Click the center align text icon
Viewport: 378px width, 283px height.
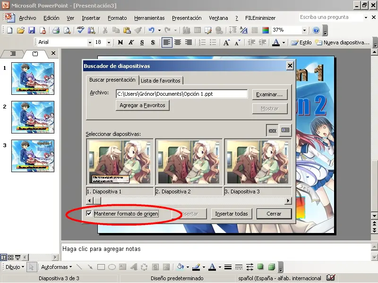[178, 42]
